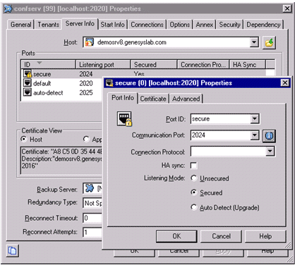Click the Backup Server application icon
Image resolution: width=295 pixels, height=265 pixels.
[90, 188]
